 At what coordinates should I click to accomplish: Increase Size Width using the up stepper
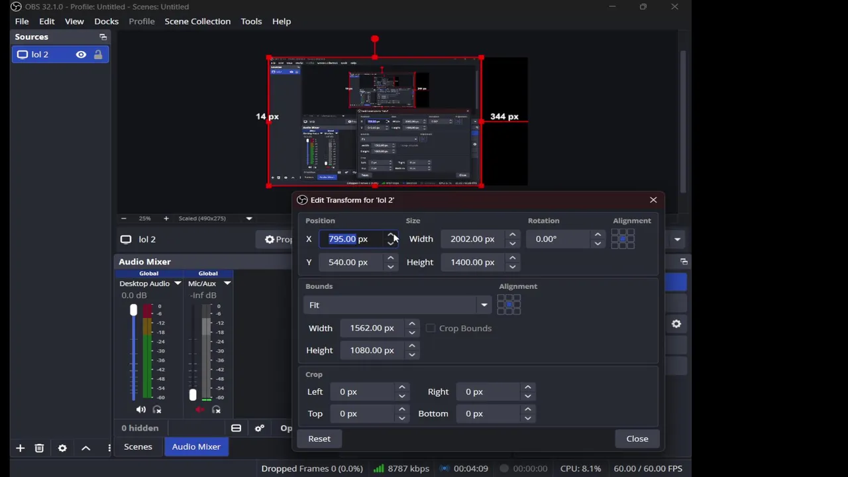coord(512,235)
